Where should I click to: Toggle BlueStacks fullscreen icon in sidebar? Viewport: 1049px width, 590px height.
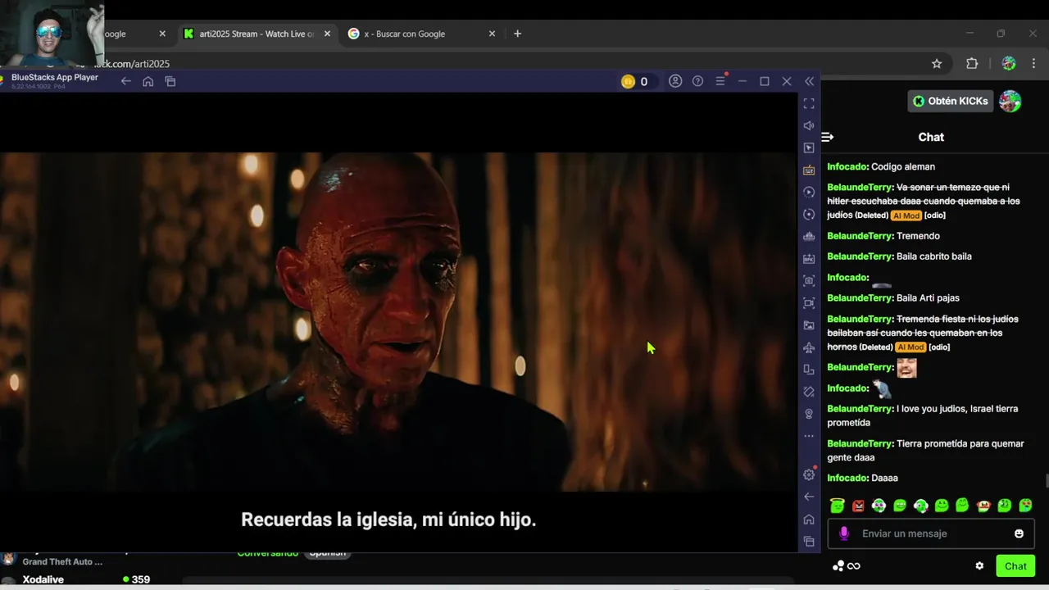(809, 103)
